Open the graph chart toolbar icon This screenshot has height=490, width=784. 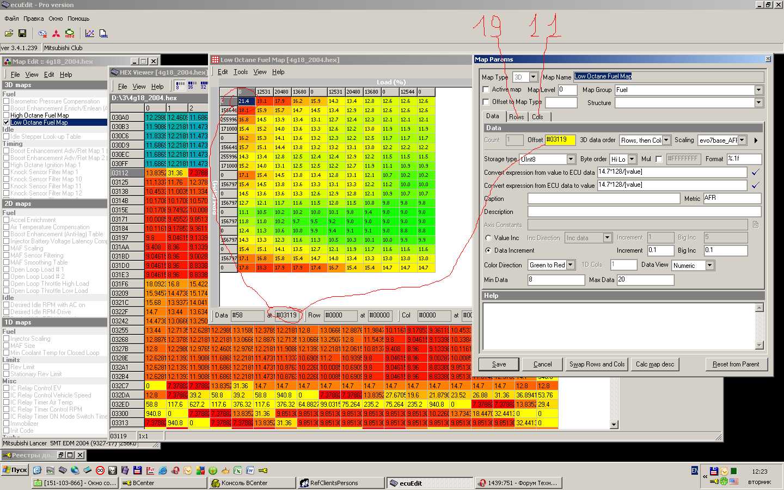pyautogui.click(x=90, y=34)
